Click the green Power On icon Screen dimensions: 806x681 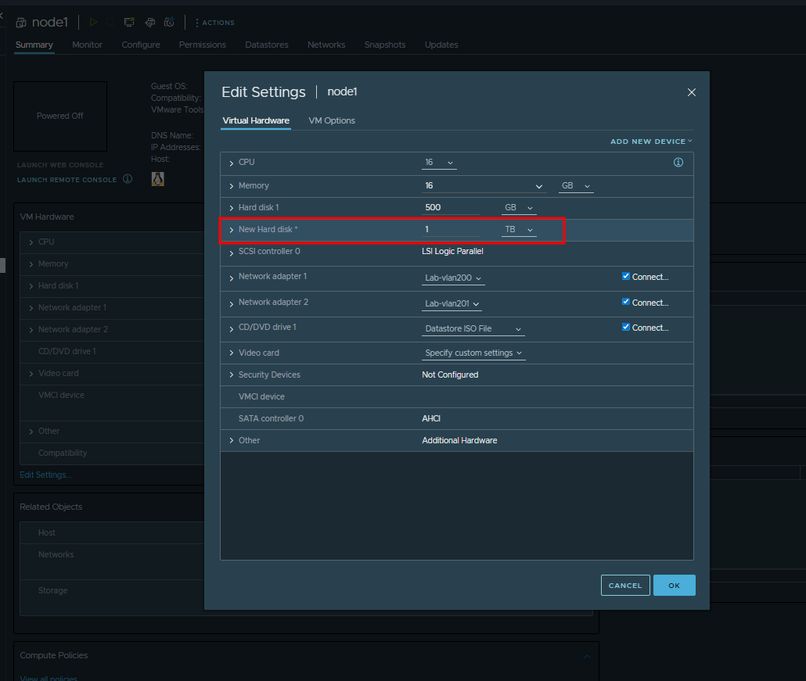[93, 23]
